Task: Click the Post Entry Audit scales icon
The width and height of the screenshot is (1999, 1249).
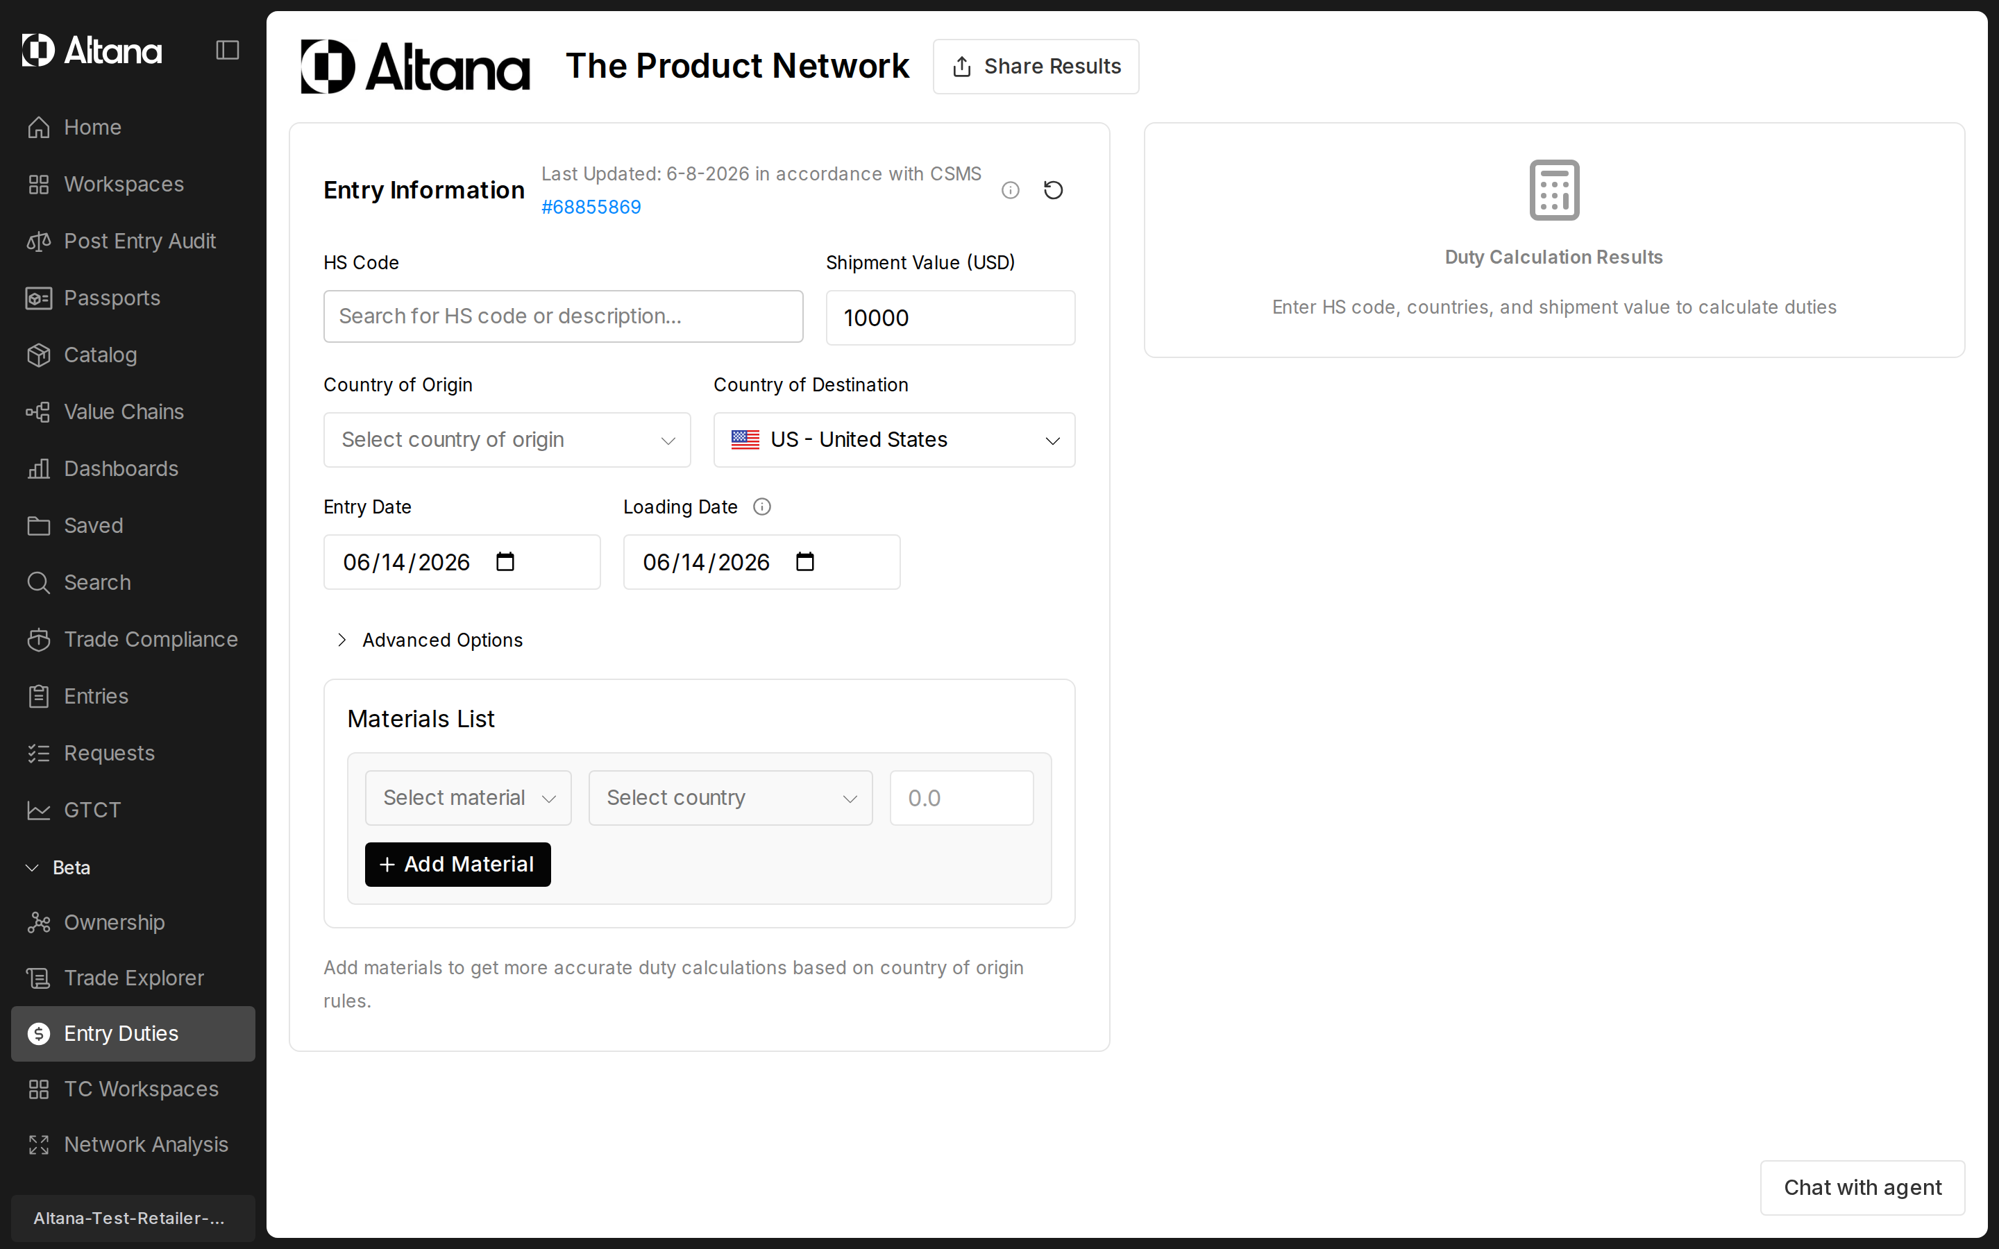Action: (38, 241)
